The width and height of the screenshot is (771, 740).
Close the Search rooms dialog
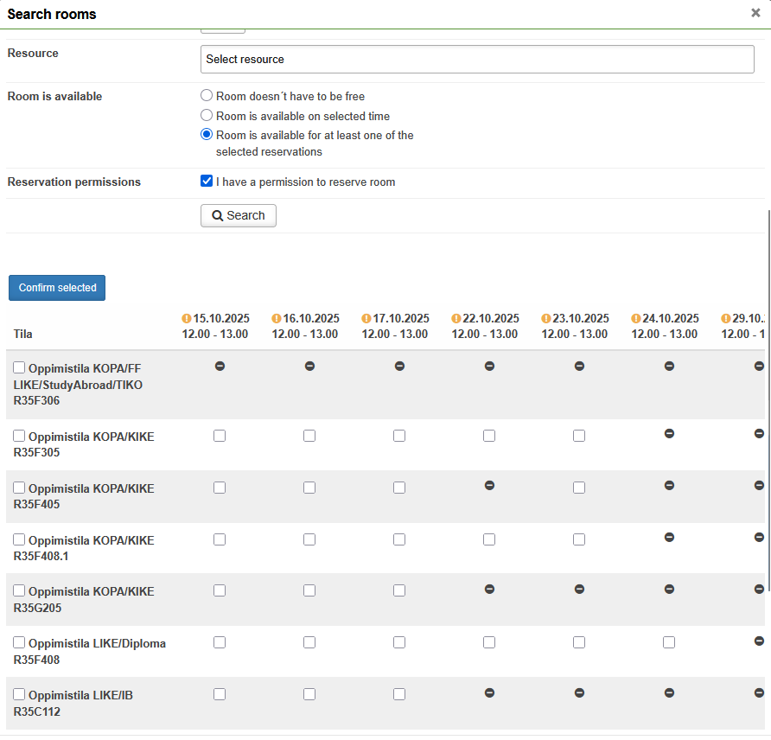click(755, 13)
